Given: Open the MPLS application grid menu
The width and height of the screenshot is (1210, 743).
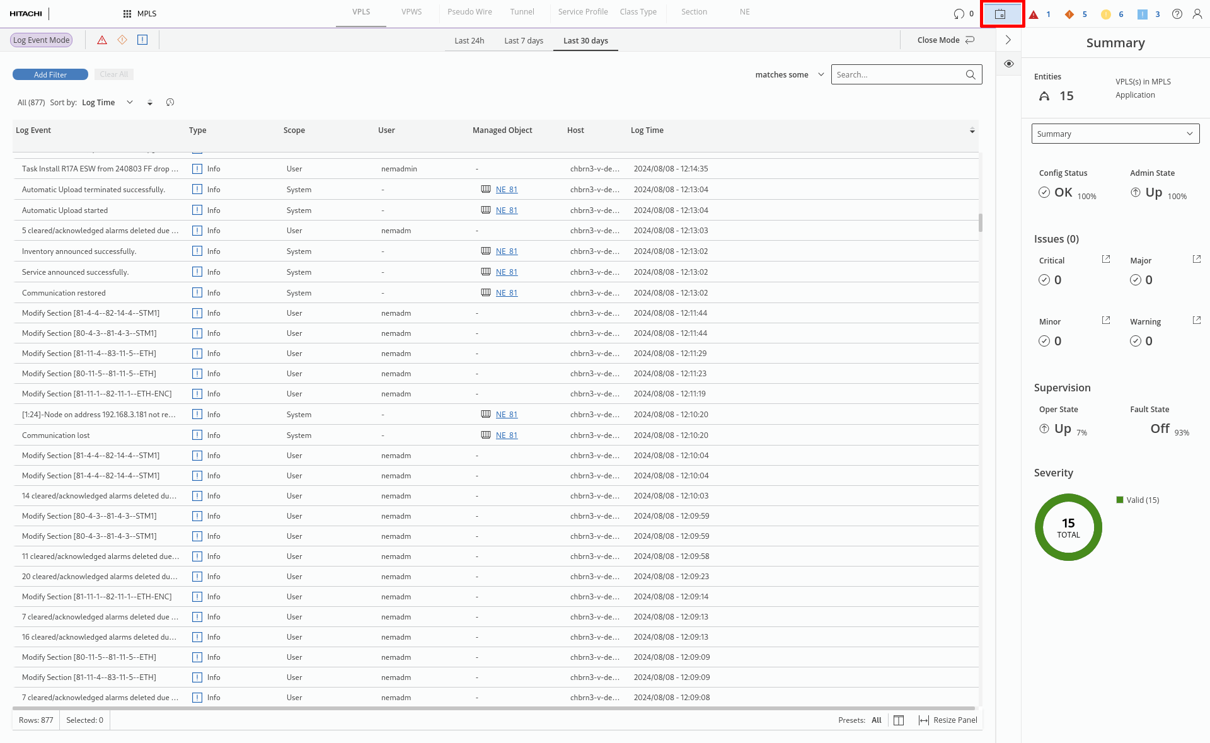Looking at the screenshot, I should [127, 13].
